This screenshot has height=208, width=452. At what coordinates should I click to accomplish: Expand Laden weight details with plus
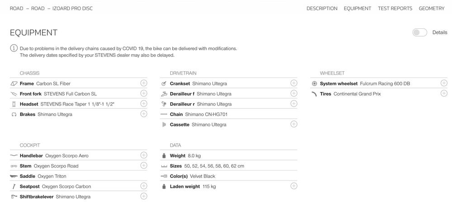click(x=294, y=186)
